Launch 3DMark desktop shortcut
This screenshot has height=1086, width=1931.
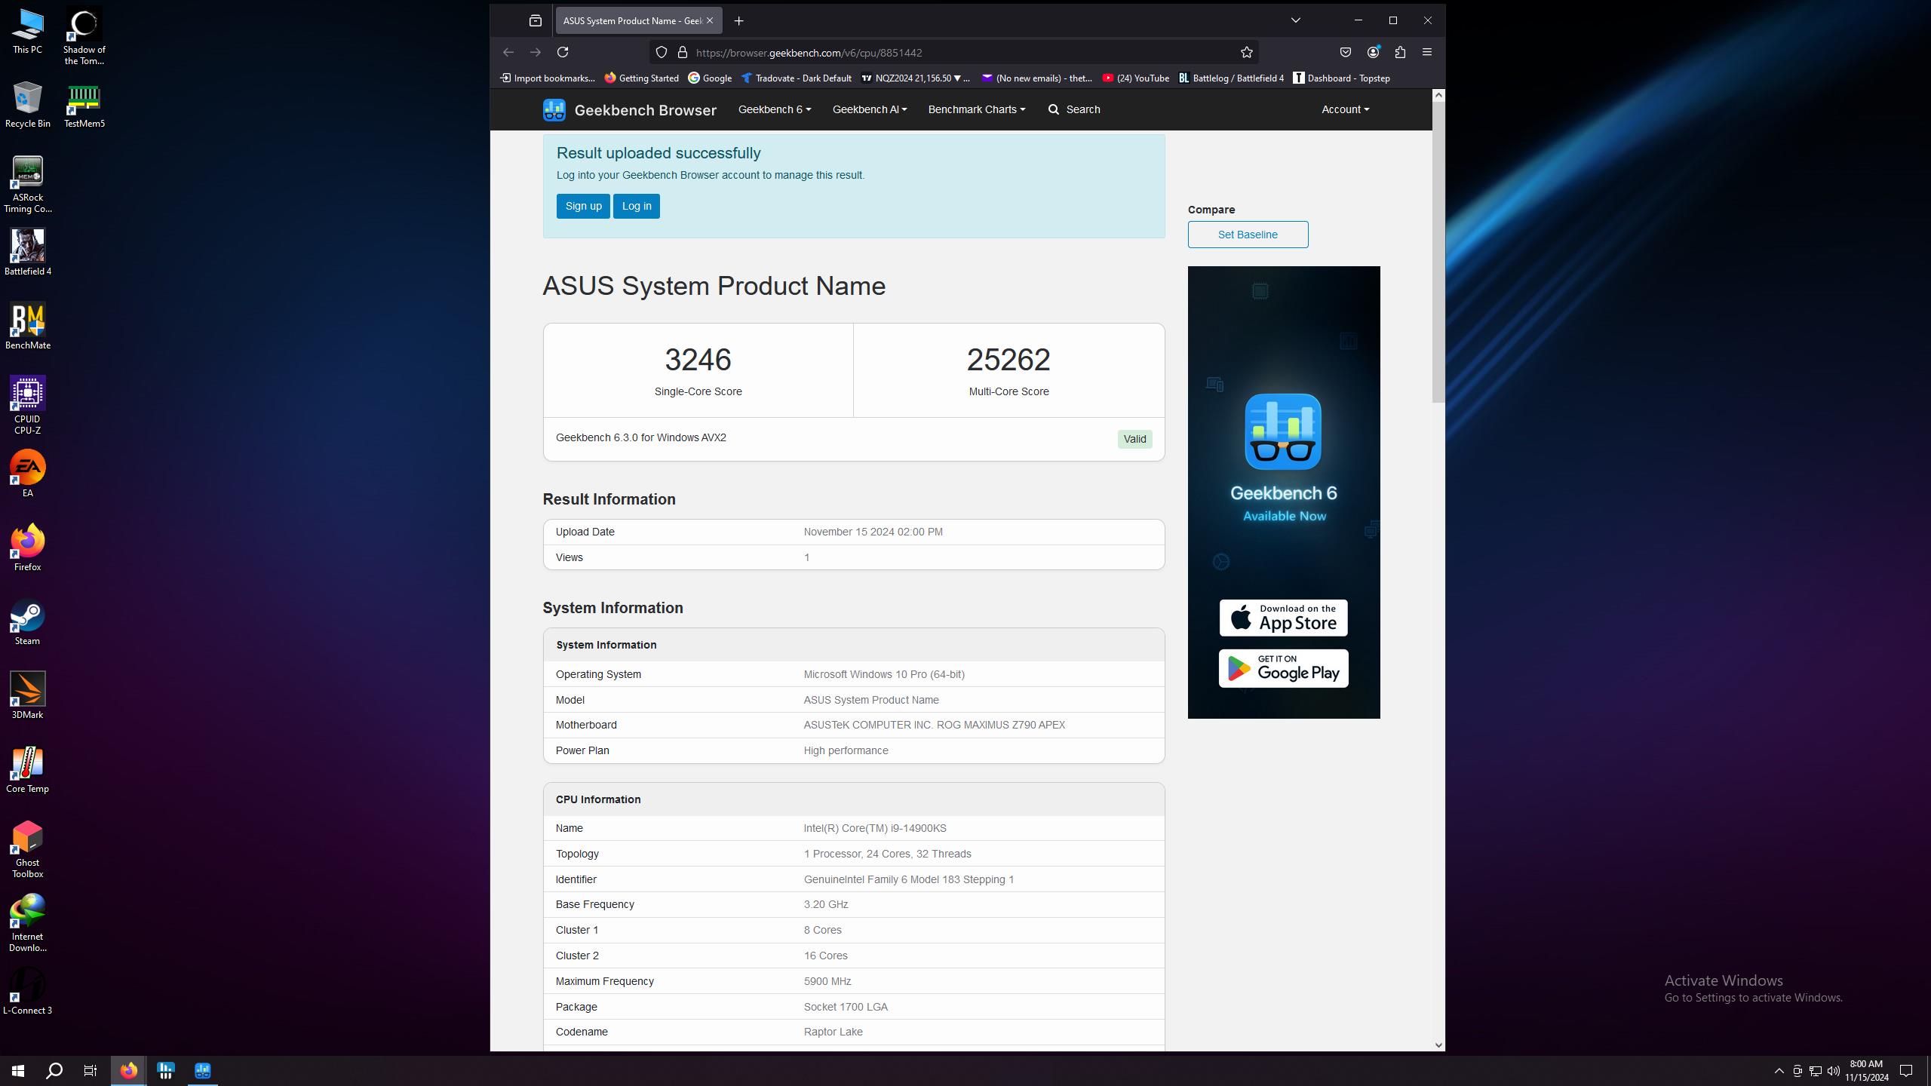point(27,695)
